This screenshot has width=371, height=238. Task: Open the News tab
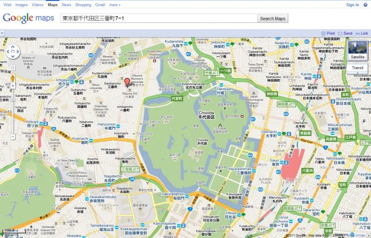tap(66, 5)
